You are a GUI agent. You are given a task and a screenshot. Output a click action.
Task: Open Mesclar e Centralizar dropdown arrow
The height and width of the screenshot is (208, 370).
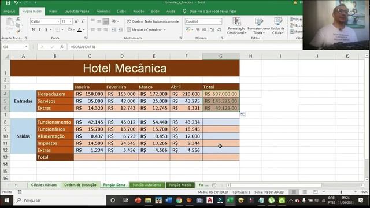click(x=165, y=29)
